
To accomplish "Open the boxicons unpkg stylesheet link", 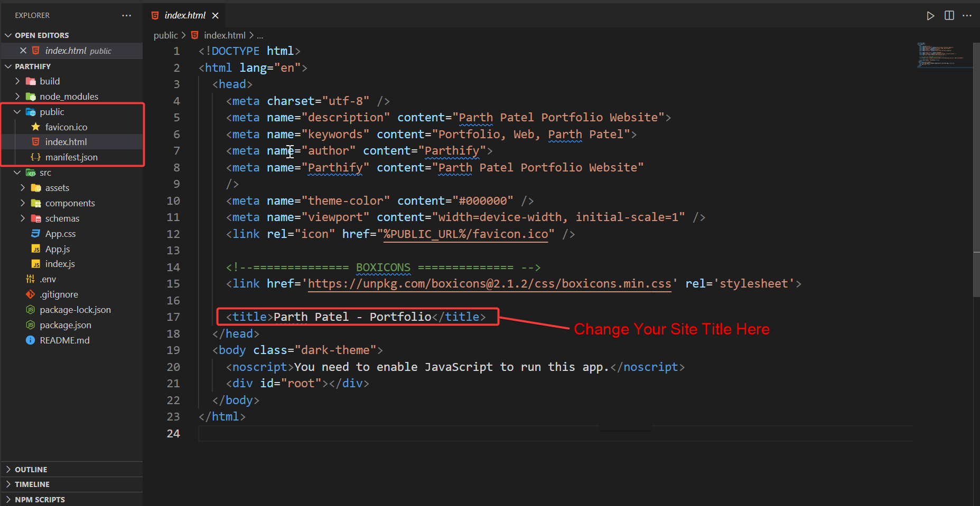I will 489,284.
